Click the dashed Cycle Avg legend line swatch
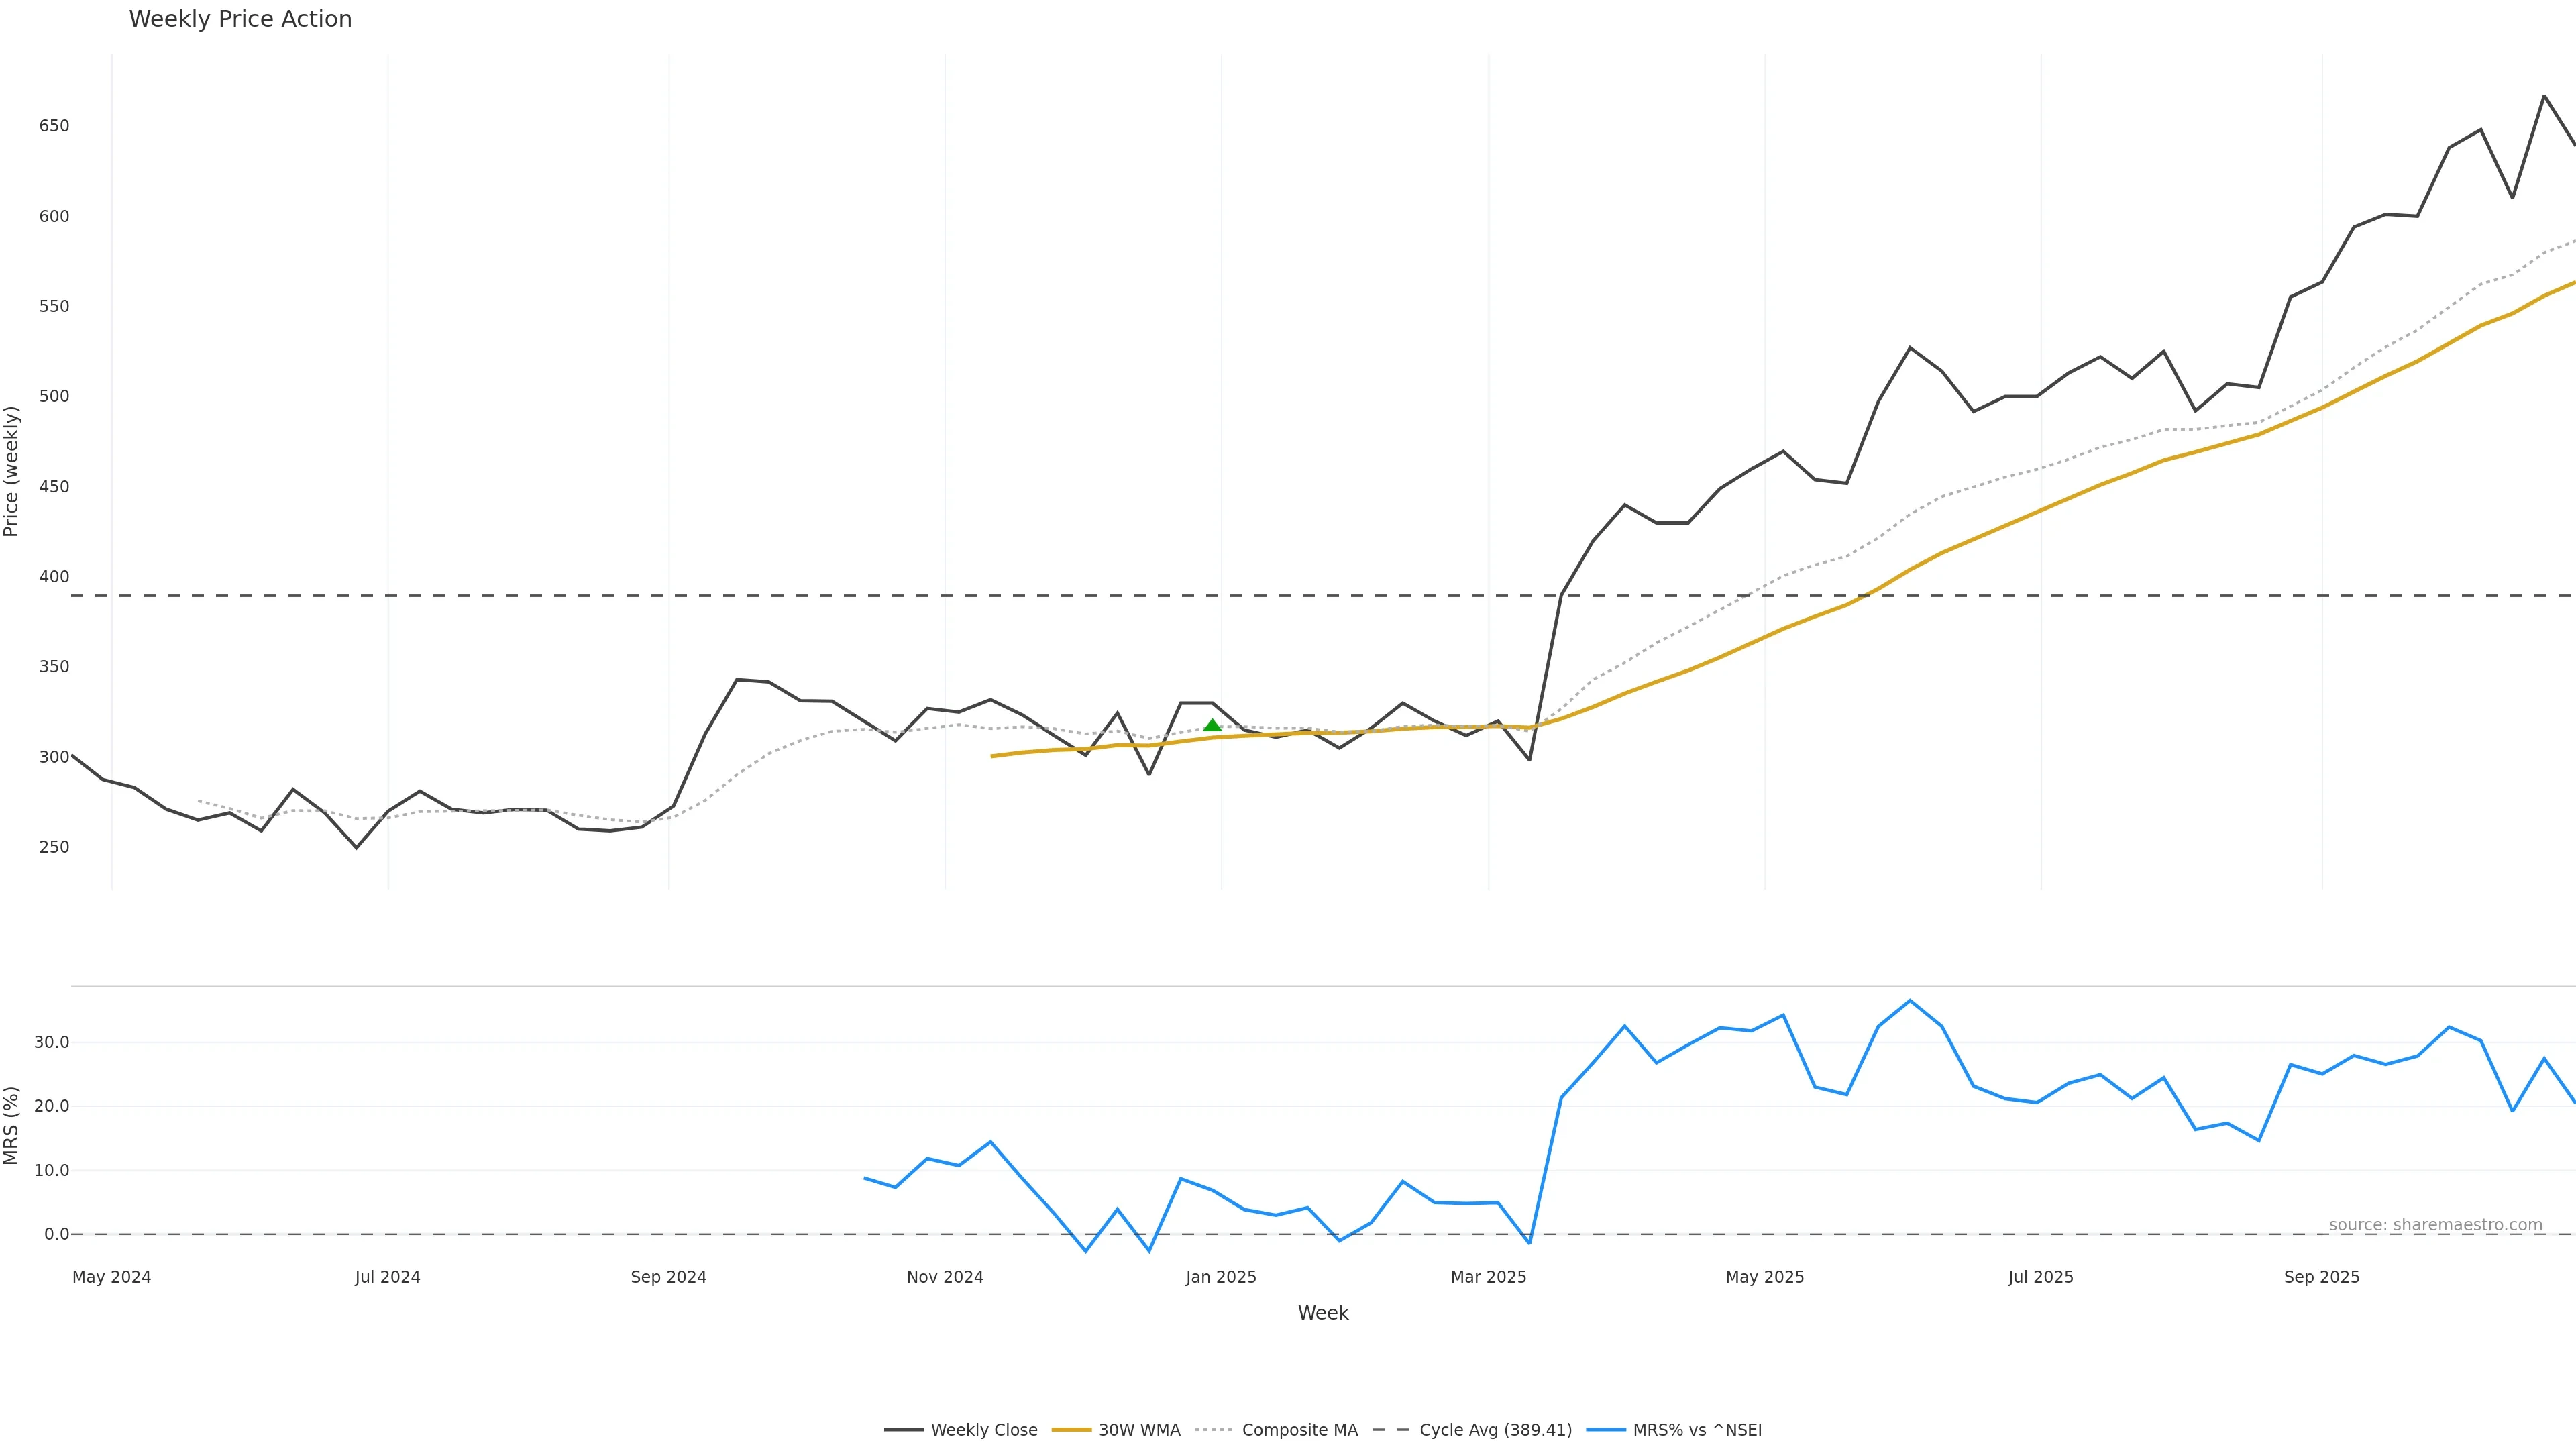 1391,1430
